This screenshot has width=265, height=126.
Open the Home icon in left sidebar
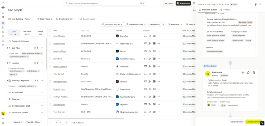(3, 13)
